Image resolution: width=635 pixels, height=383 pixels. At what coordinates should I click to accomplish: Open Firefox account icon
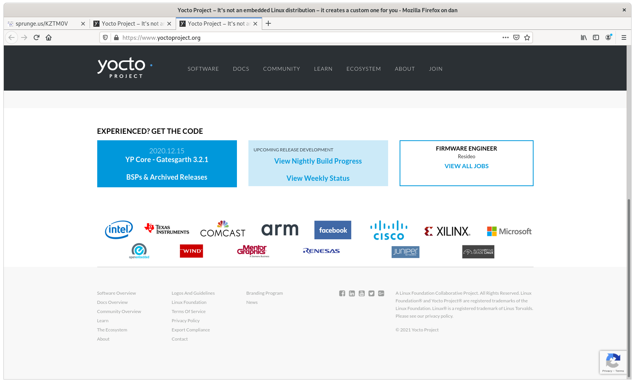click(608, 37)
